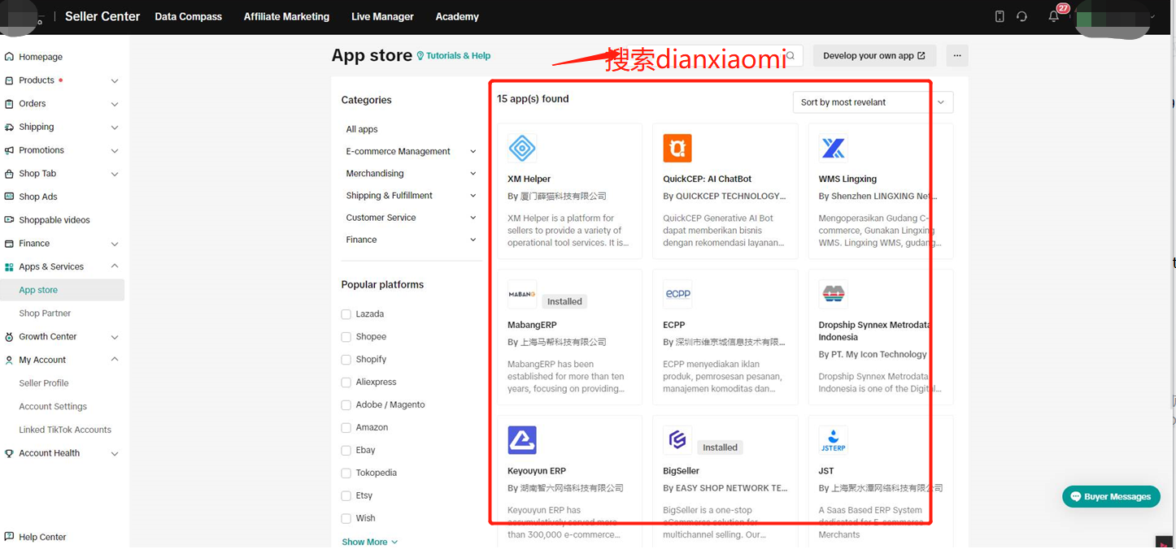Open Account Health sidebar section
The image size is (1176, 549).
tap(62, 453)
